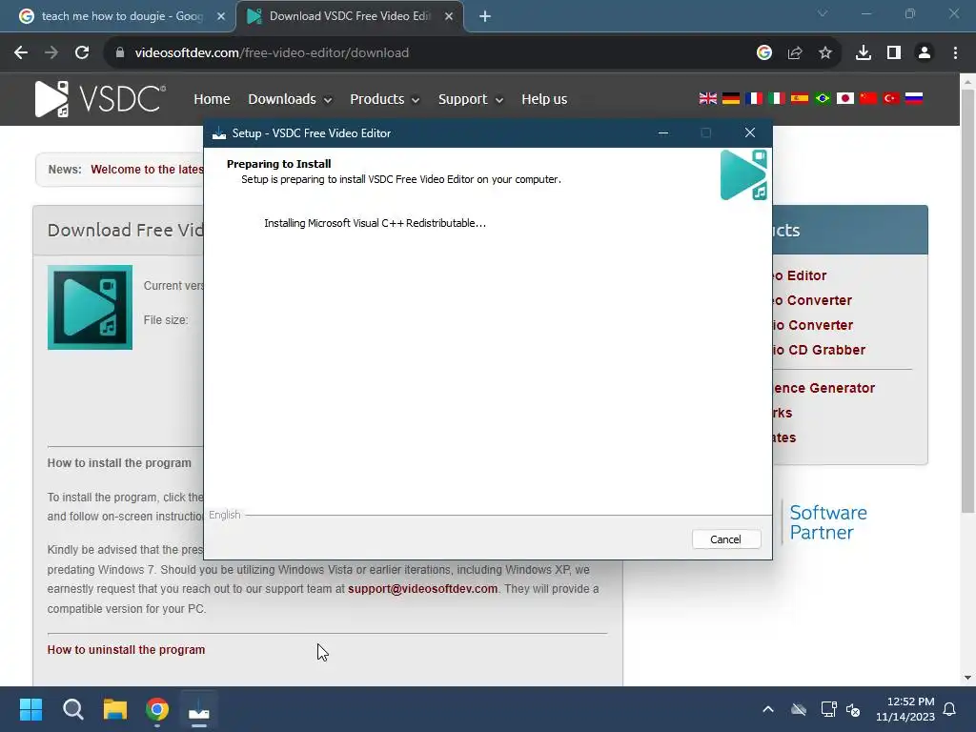Click the browser back arrow
The height and width of the screenshot is (732, 976).
coord(21,53)
